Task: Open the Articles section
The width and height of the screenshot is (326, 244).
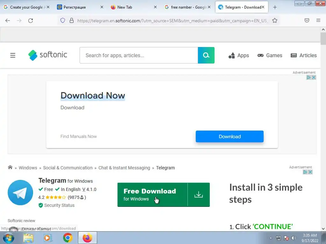Action: (303, 55)
